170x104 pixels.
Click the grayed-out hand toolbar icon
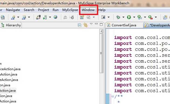[65, 17]
